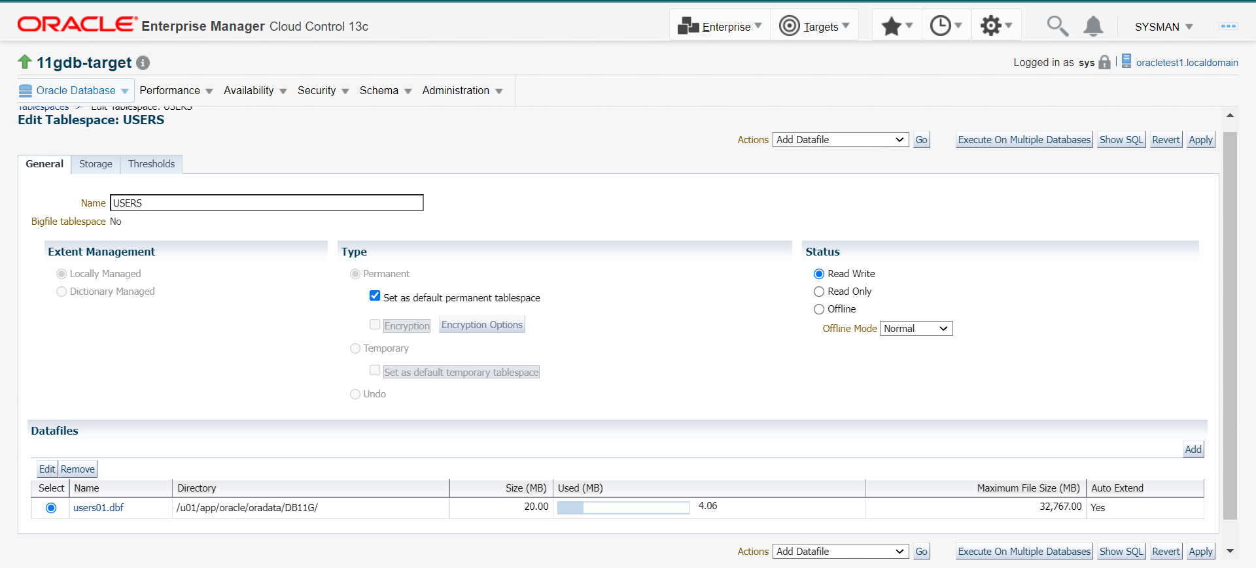Click the lock icon beside sys
This screenshot has height=568, width=1256.
tap(1105, 62)
